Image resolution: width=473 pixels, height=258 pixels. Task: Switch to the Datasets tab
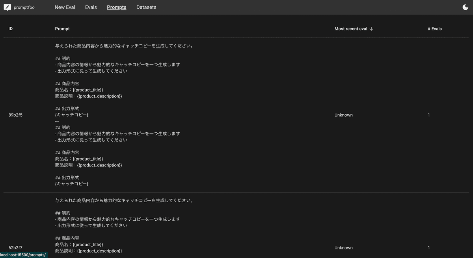pos(146,7)
